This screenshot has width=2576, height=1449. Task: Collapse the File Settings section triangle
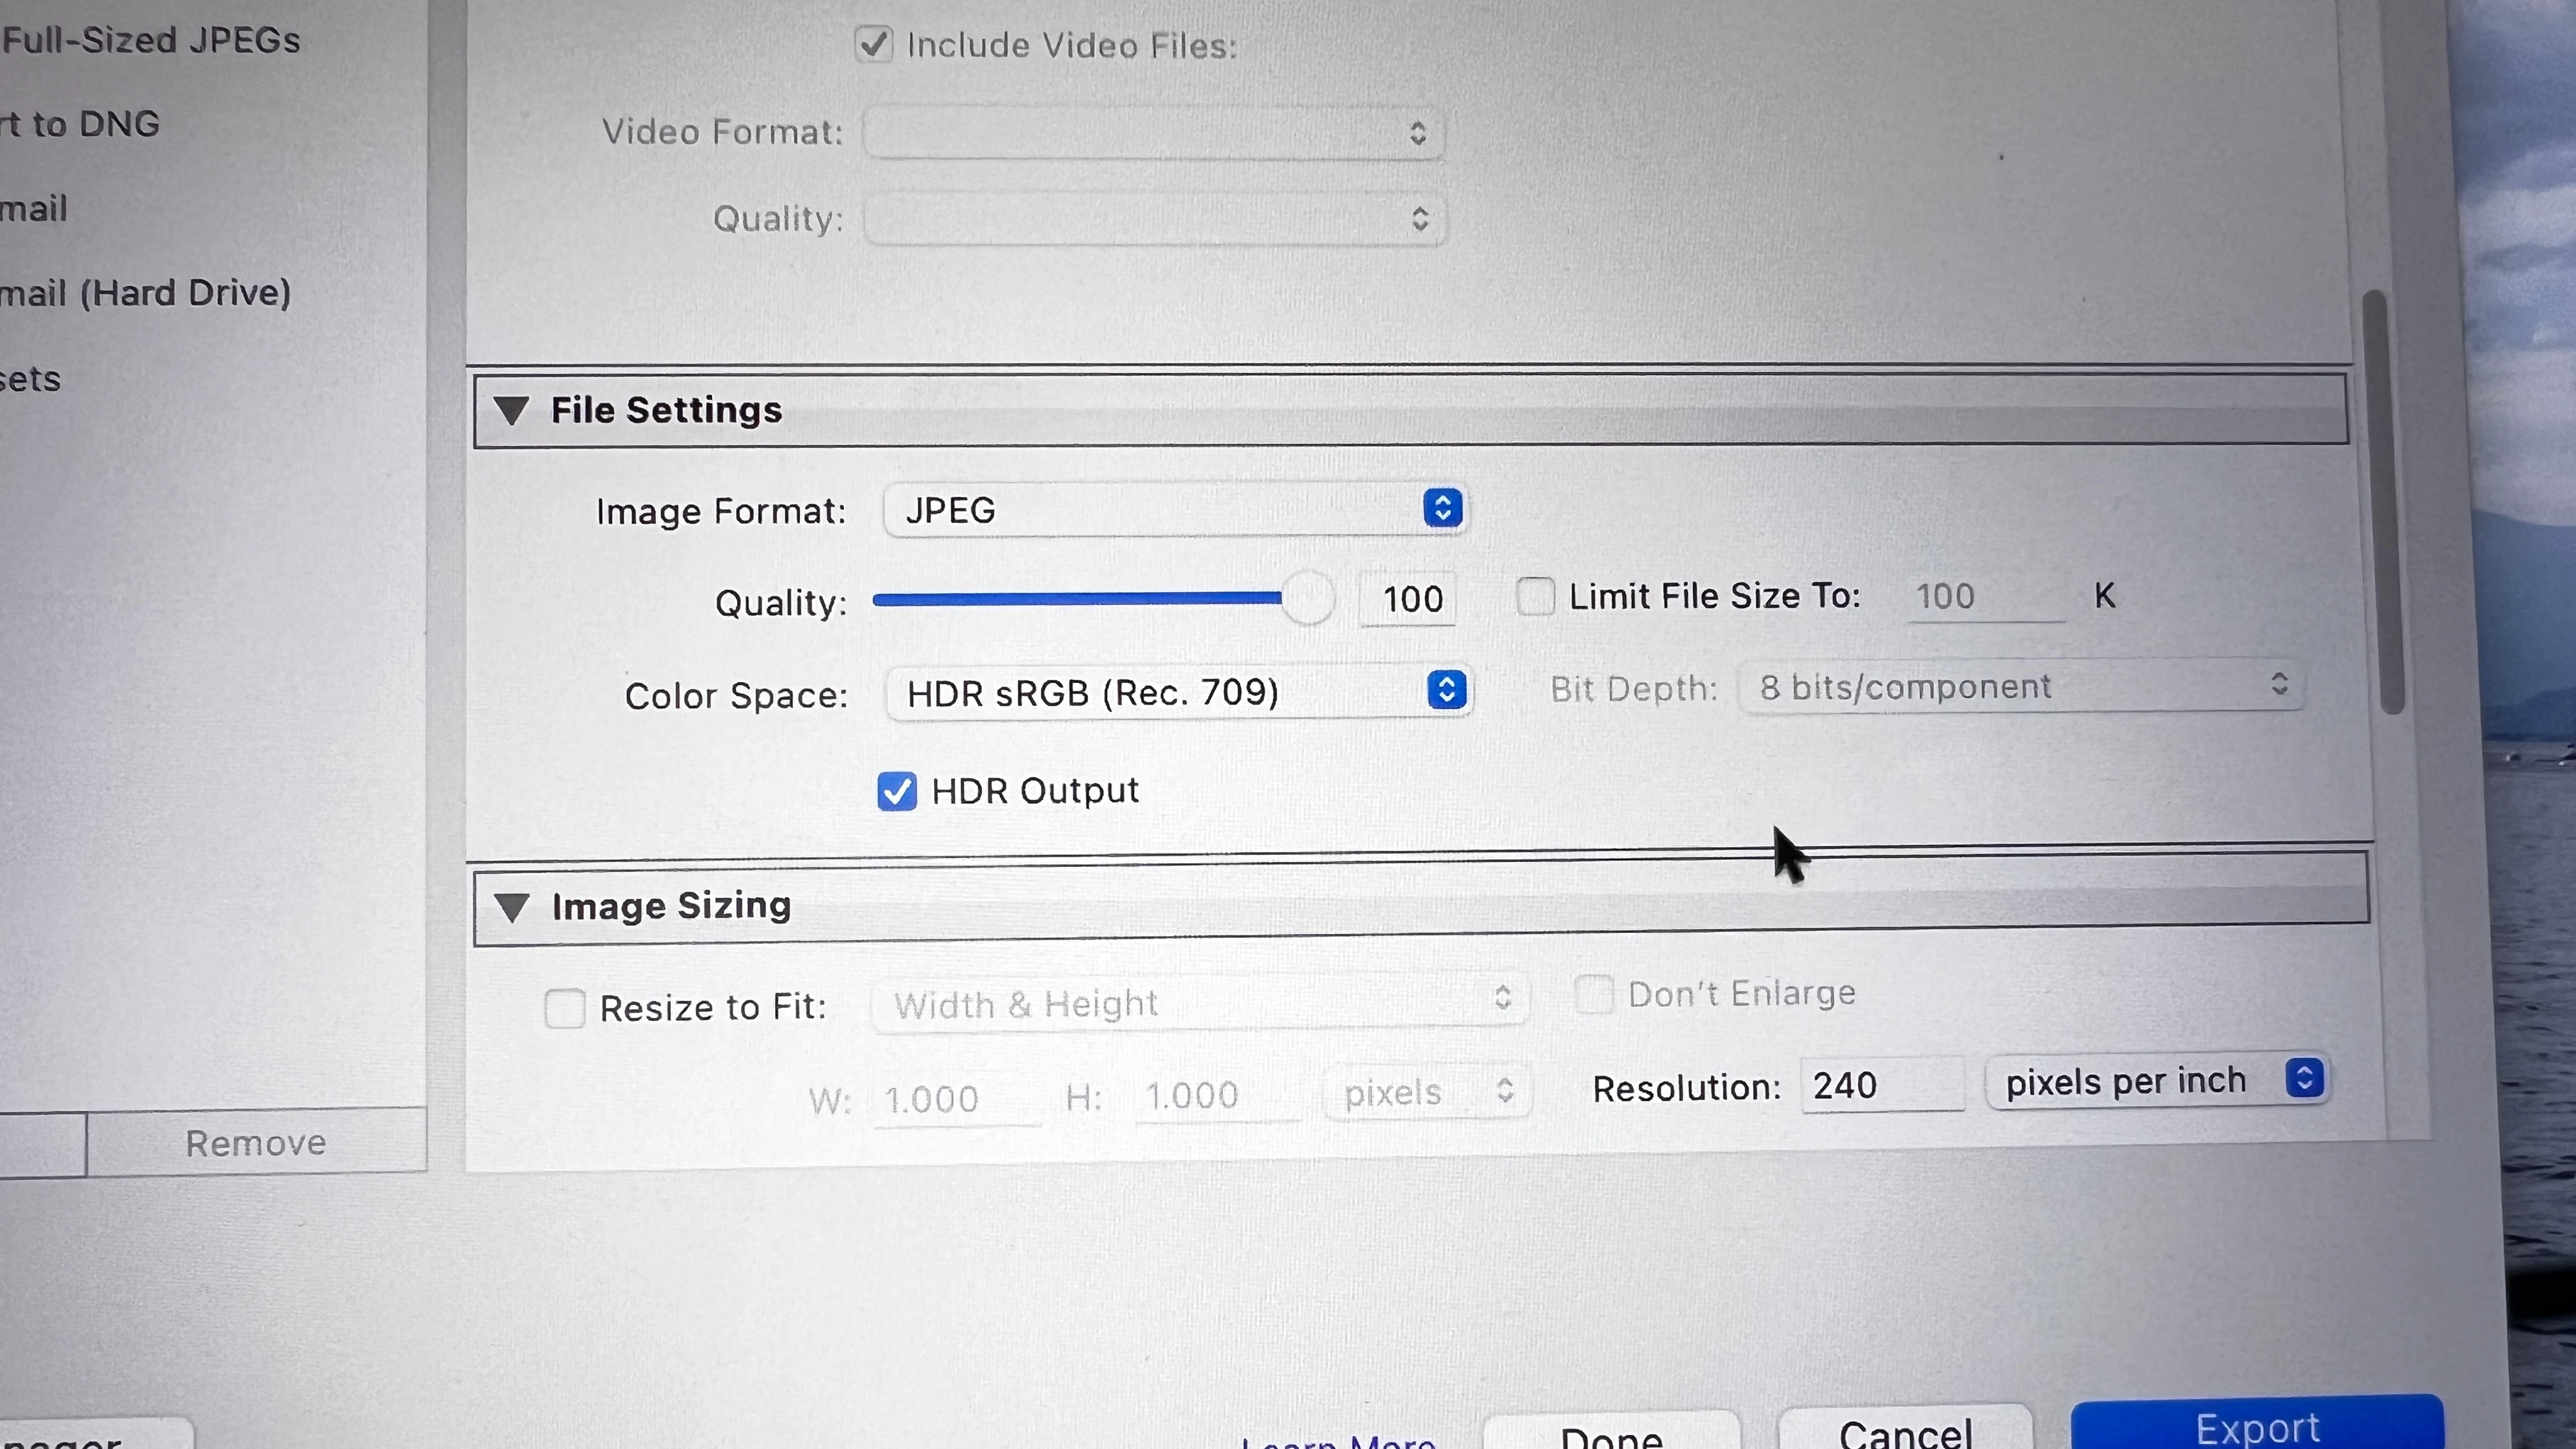point(512,410)
